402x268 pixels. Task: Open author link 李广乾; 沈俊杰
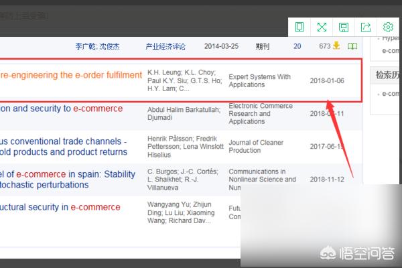point(97,46)
